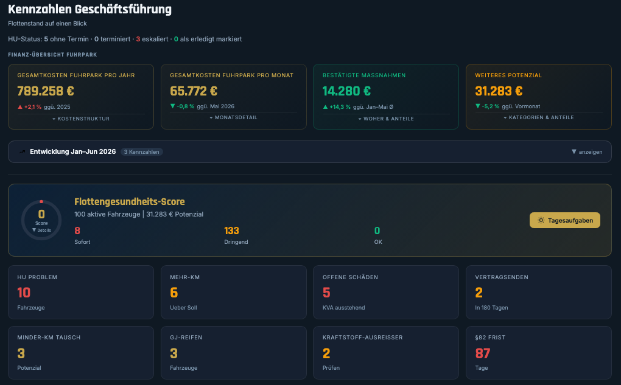Open the Mehr-KM card
This screenshot has height=385, width=621.
(234, 293)
